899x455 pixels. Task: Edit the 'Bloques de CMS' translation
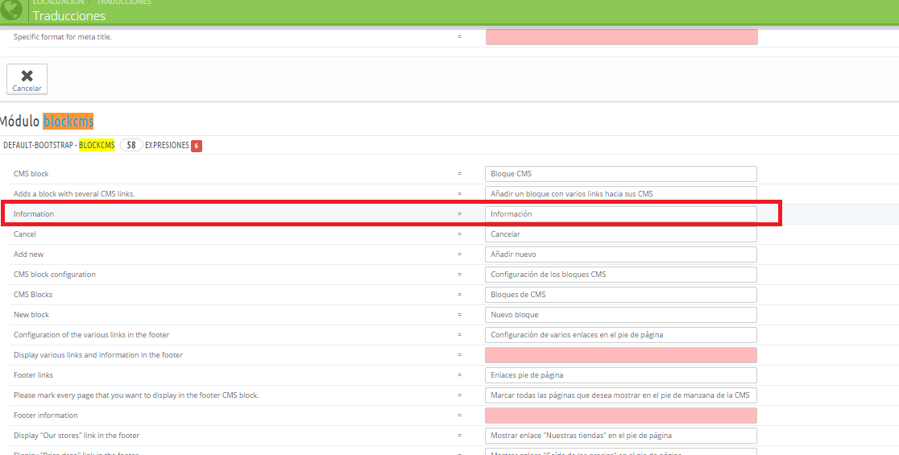point(621,295)
